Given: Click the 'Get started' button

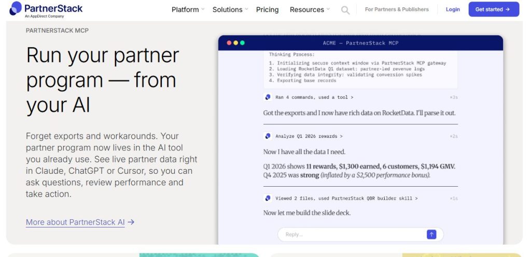Looking at the screenshot, I should point(494,9).
